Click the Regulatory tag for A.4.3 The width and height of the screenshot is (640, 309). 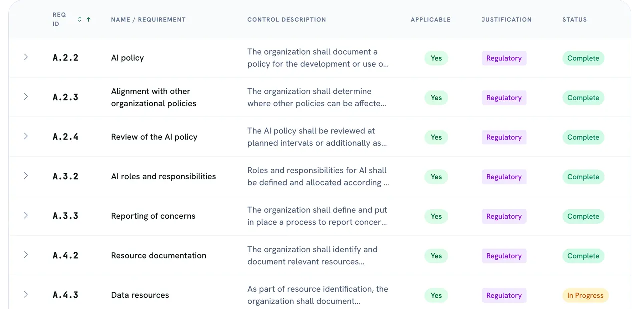coord(504,295)
